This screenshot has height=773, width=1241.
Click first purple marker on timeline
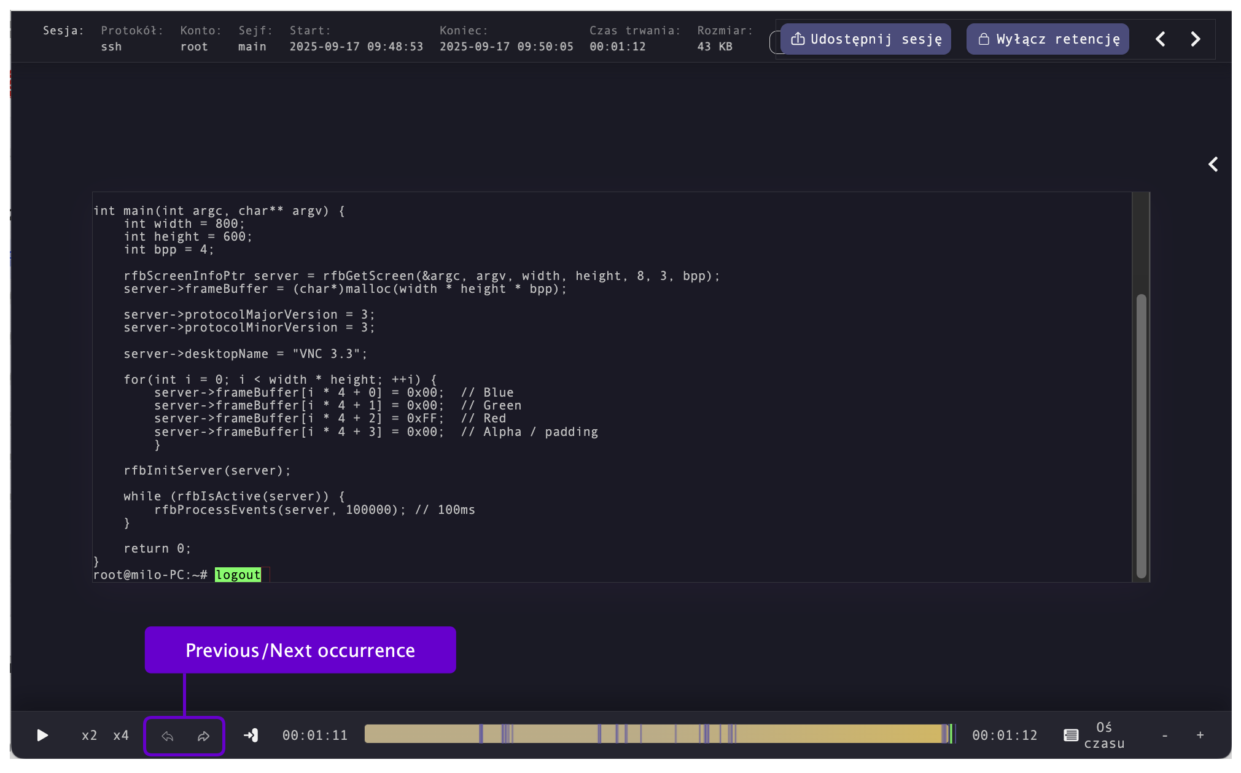tap(481, 734)
